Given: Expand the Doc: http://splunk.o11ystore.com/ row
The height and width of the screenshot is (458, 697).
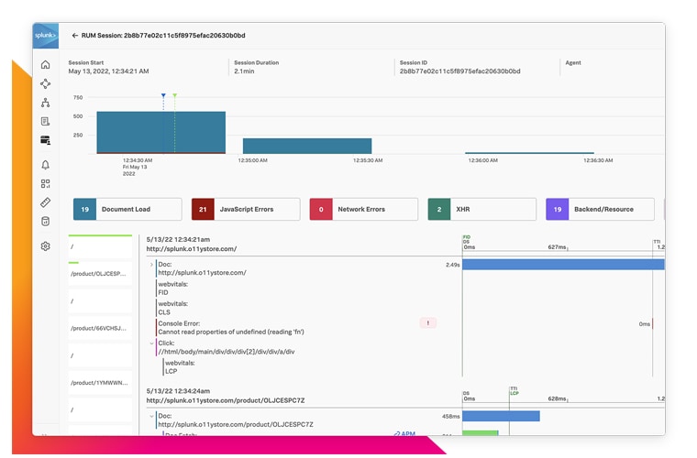Looking at the screenshot, I should click(151, 265).
